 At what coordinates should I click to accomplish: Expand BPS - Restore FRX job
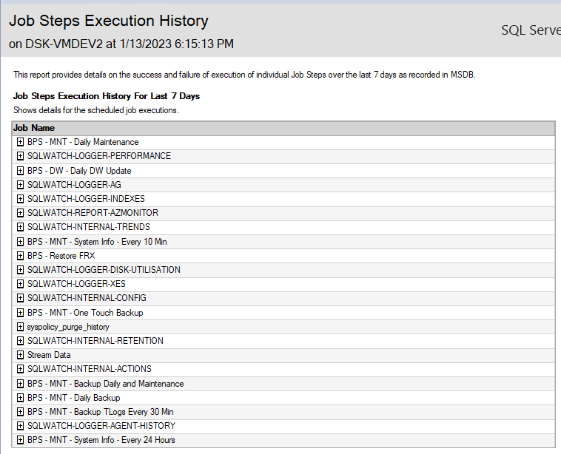click(21, 256)
